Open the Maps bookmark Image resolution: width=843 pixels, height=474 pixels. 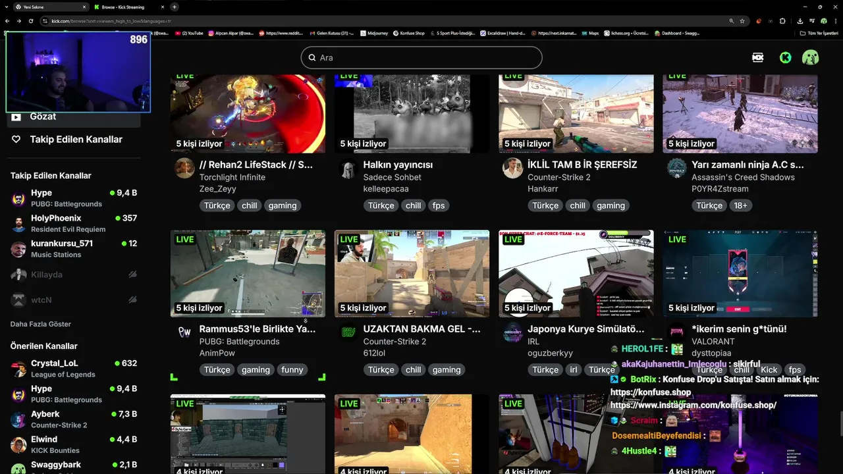pyautogui.click(x=590, y=33)
